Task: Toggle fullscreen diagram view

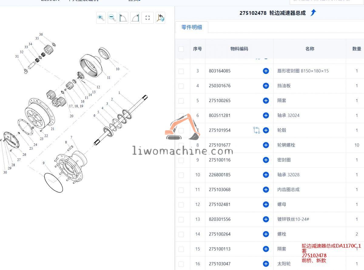Action: (148, 18)
